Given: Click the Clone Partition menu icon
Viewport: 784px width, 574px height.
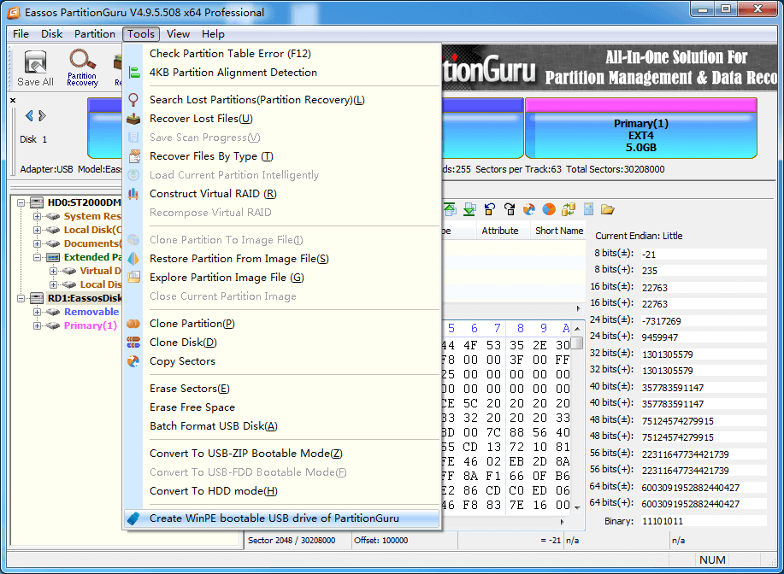Looking at the screenshot, I should coord(133,324).
